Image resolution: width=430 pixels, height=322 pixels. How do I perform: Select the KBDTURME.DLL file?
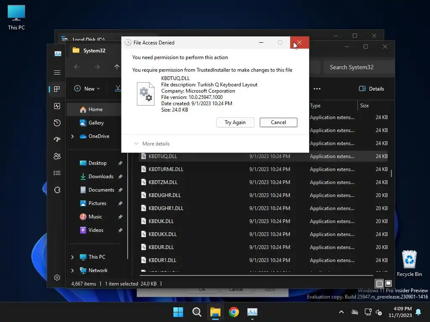coord(263,169)
